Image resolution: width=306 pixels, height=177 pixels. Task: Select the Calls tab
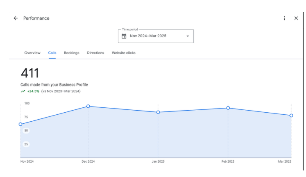pyautogui.click(x=52, y=53)
